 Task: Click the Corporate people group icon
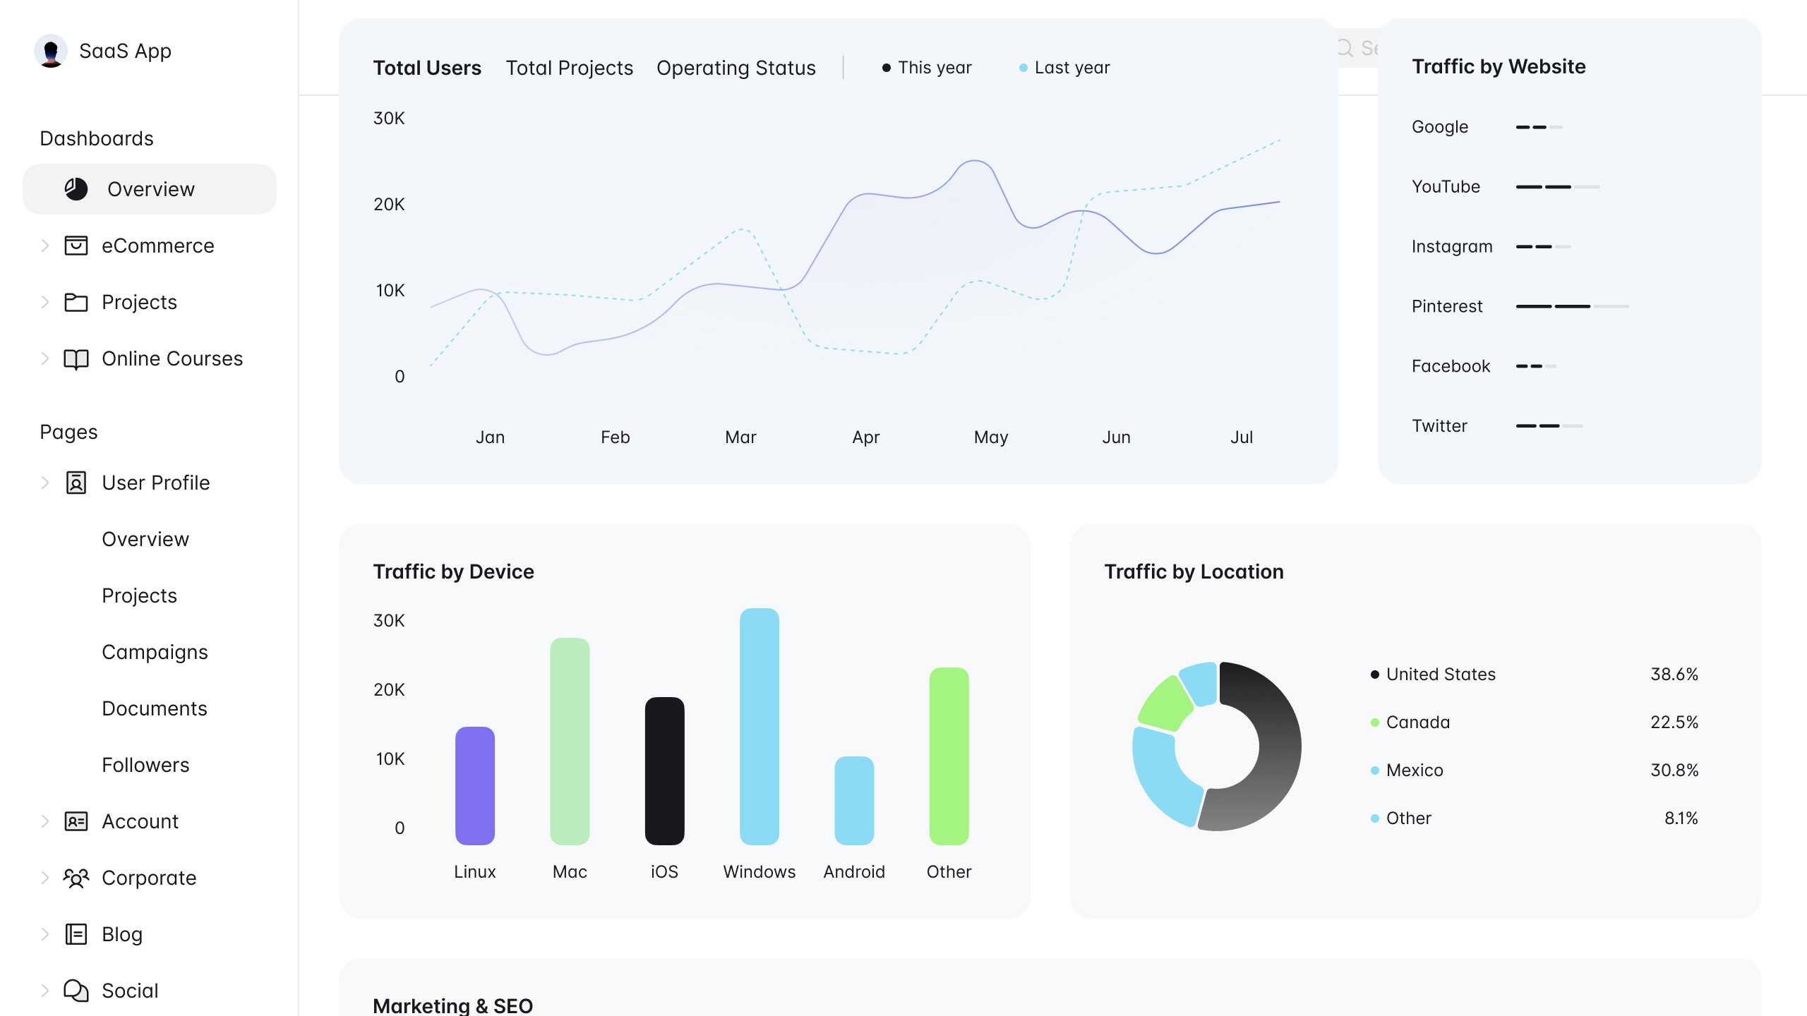click(76, 878)
